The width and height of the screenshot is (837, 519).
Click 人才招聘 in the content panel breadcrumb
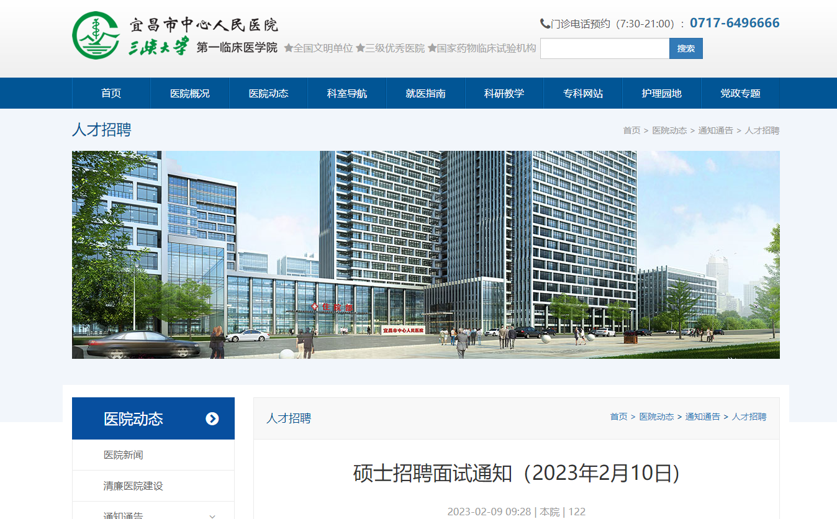point(749,417)
